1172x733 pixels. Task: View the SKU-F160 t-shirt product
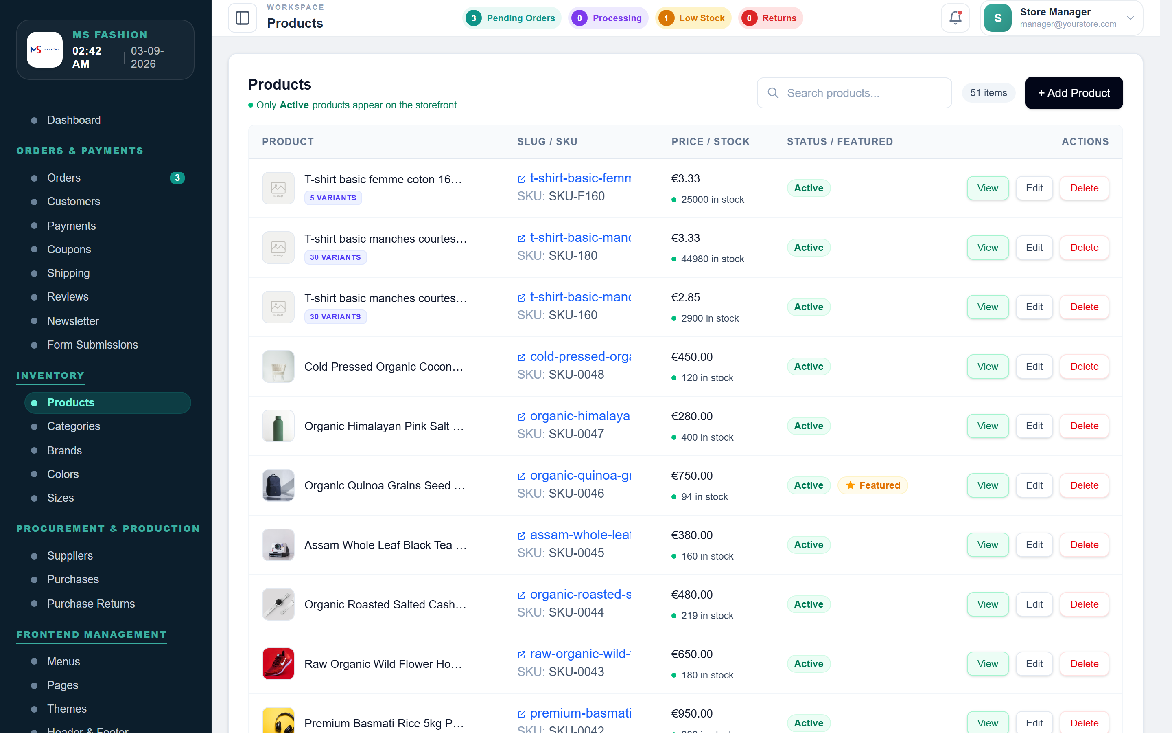[988, 188]
